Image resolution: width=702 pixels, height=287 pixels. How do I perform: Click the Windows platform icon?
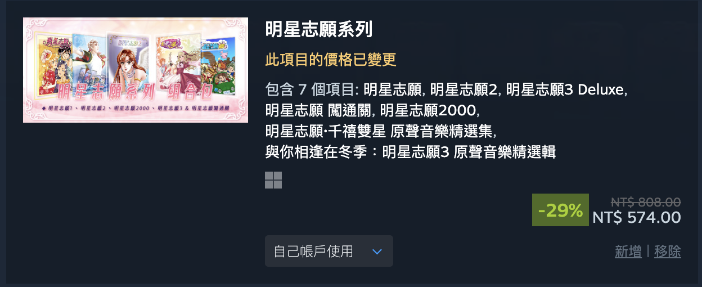273,180
